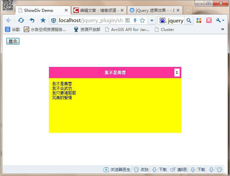Close the popup with the X button
This screenshot has width=230, height=176.
(x=177, y=73)
